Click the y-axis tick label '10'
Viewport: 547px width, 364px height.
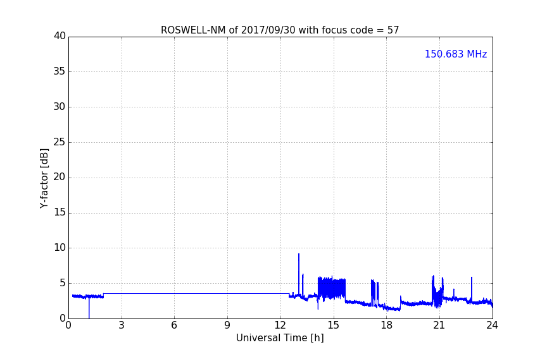60,248
